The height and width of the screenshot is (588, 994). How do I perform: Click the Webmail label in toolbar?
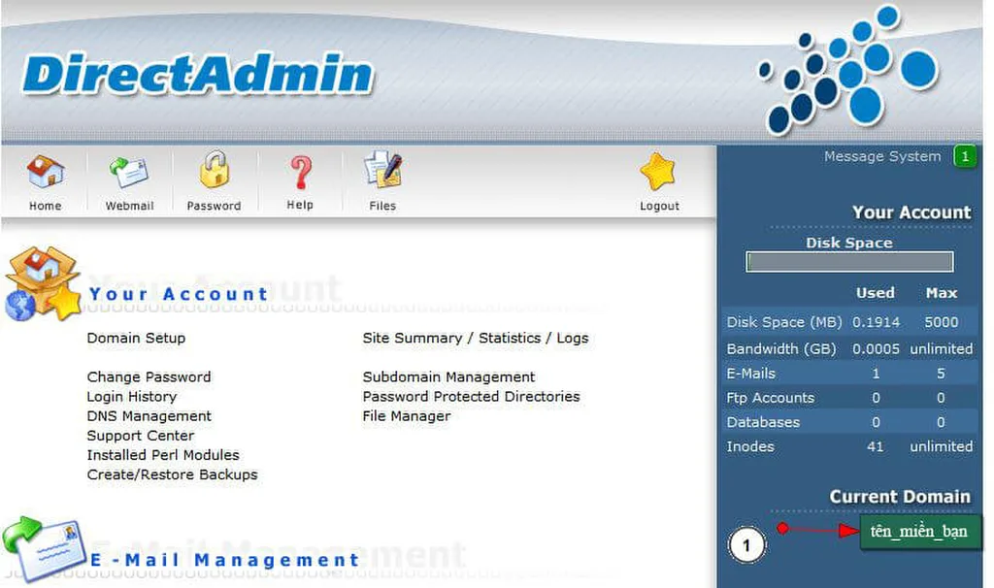coord(129,206)
